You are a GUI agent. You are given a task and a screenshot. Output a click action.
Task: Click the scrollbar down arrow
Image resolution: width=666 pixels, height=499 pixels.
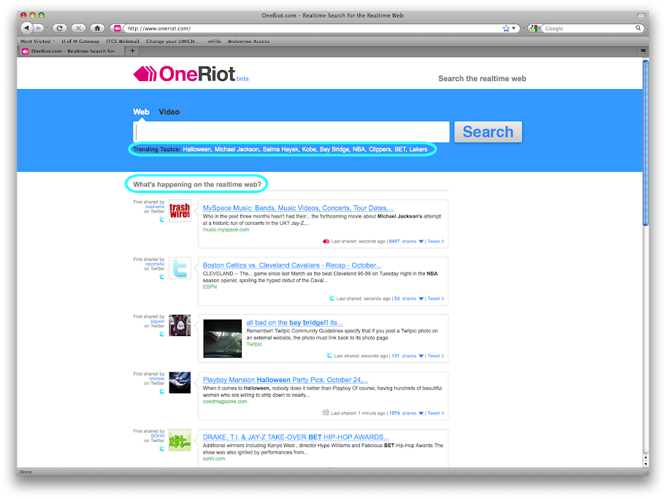(646, 464)
